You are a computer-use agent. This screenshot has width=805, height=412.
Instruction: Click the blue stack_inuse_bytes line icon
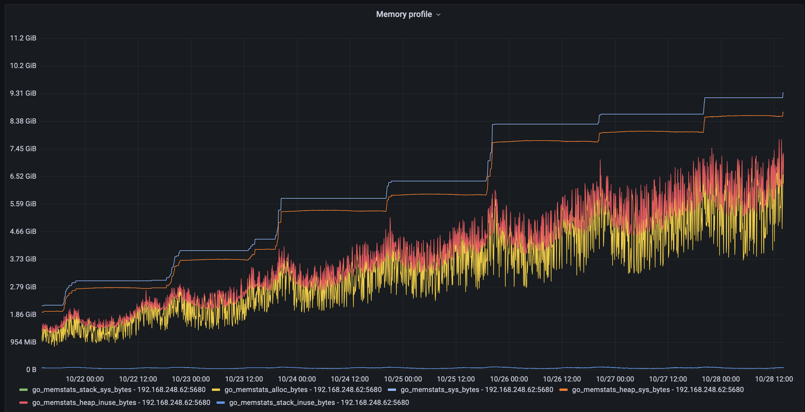221,403
